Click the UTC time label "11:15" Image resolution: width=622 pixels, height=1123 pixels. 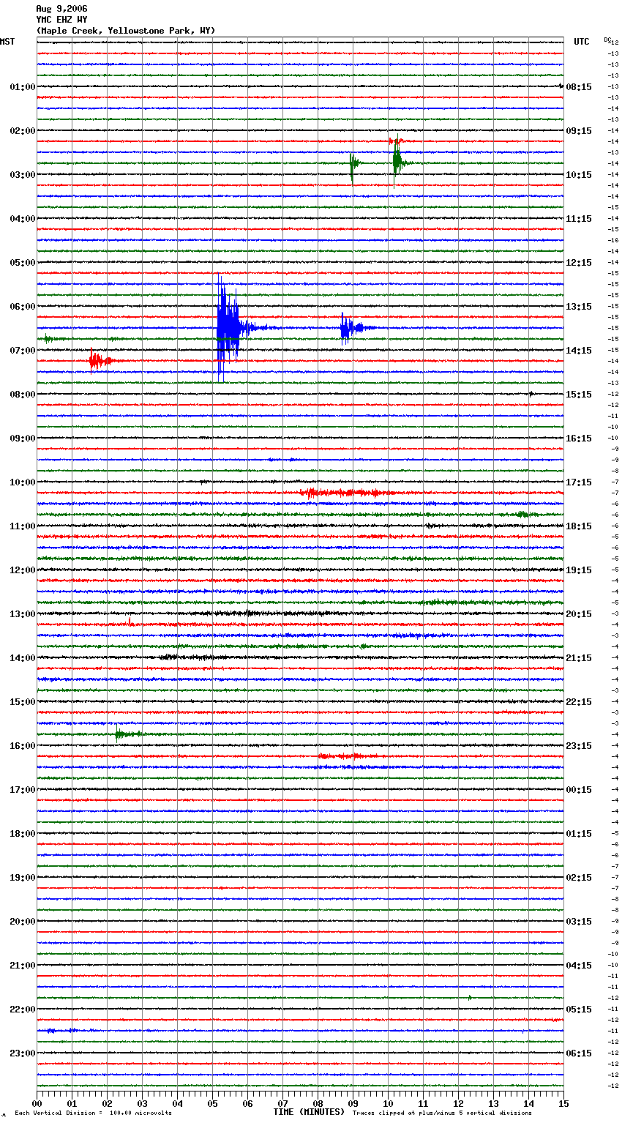coord(579,219)
